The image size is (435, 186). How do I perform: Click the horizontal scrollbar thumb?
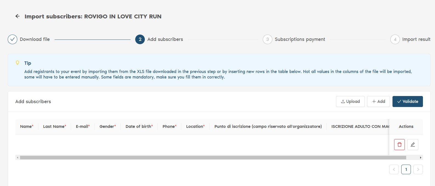[213, 158]
